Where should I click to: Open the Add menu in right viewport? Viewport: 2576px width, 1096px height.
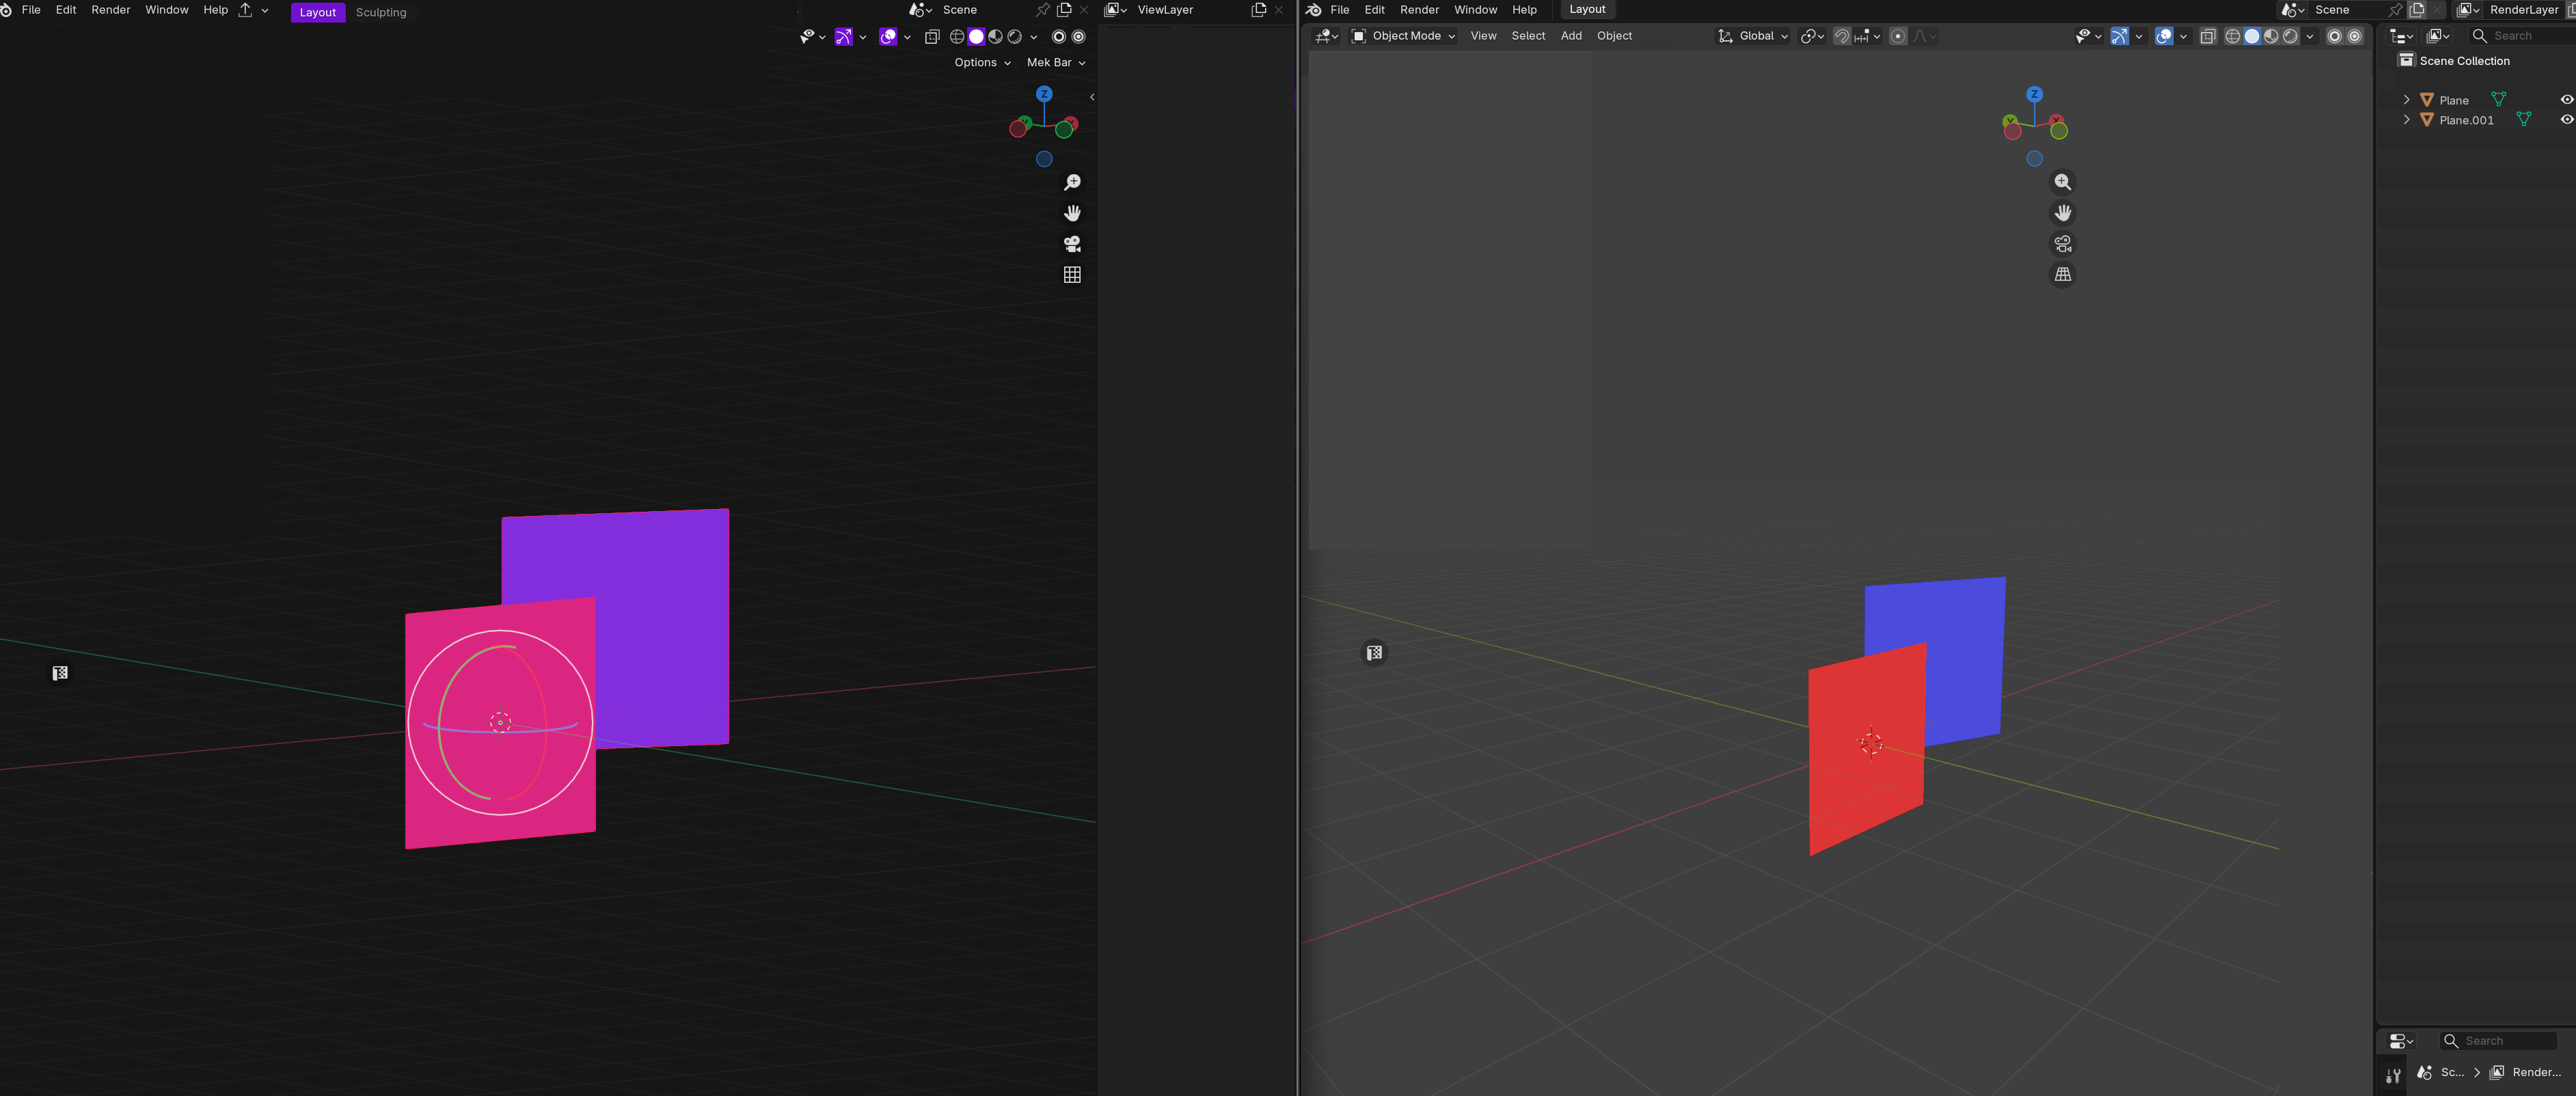point(1571,36)
